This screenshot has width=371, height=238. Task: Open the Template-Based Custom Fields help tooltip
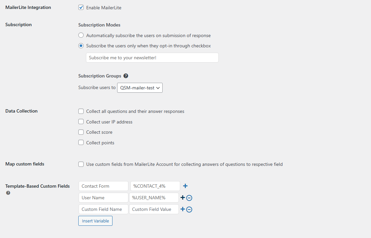point(8,193)
